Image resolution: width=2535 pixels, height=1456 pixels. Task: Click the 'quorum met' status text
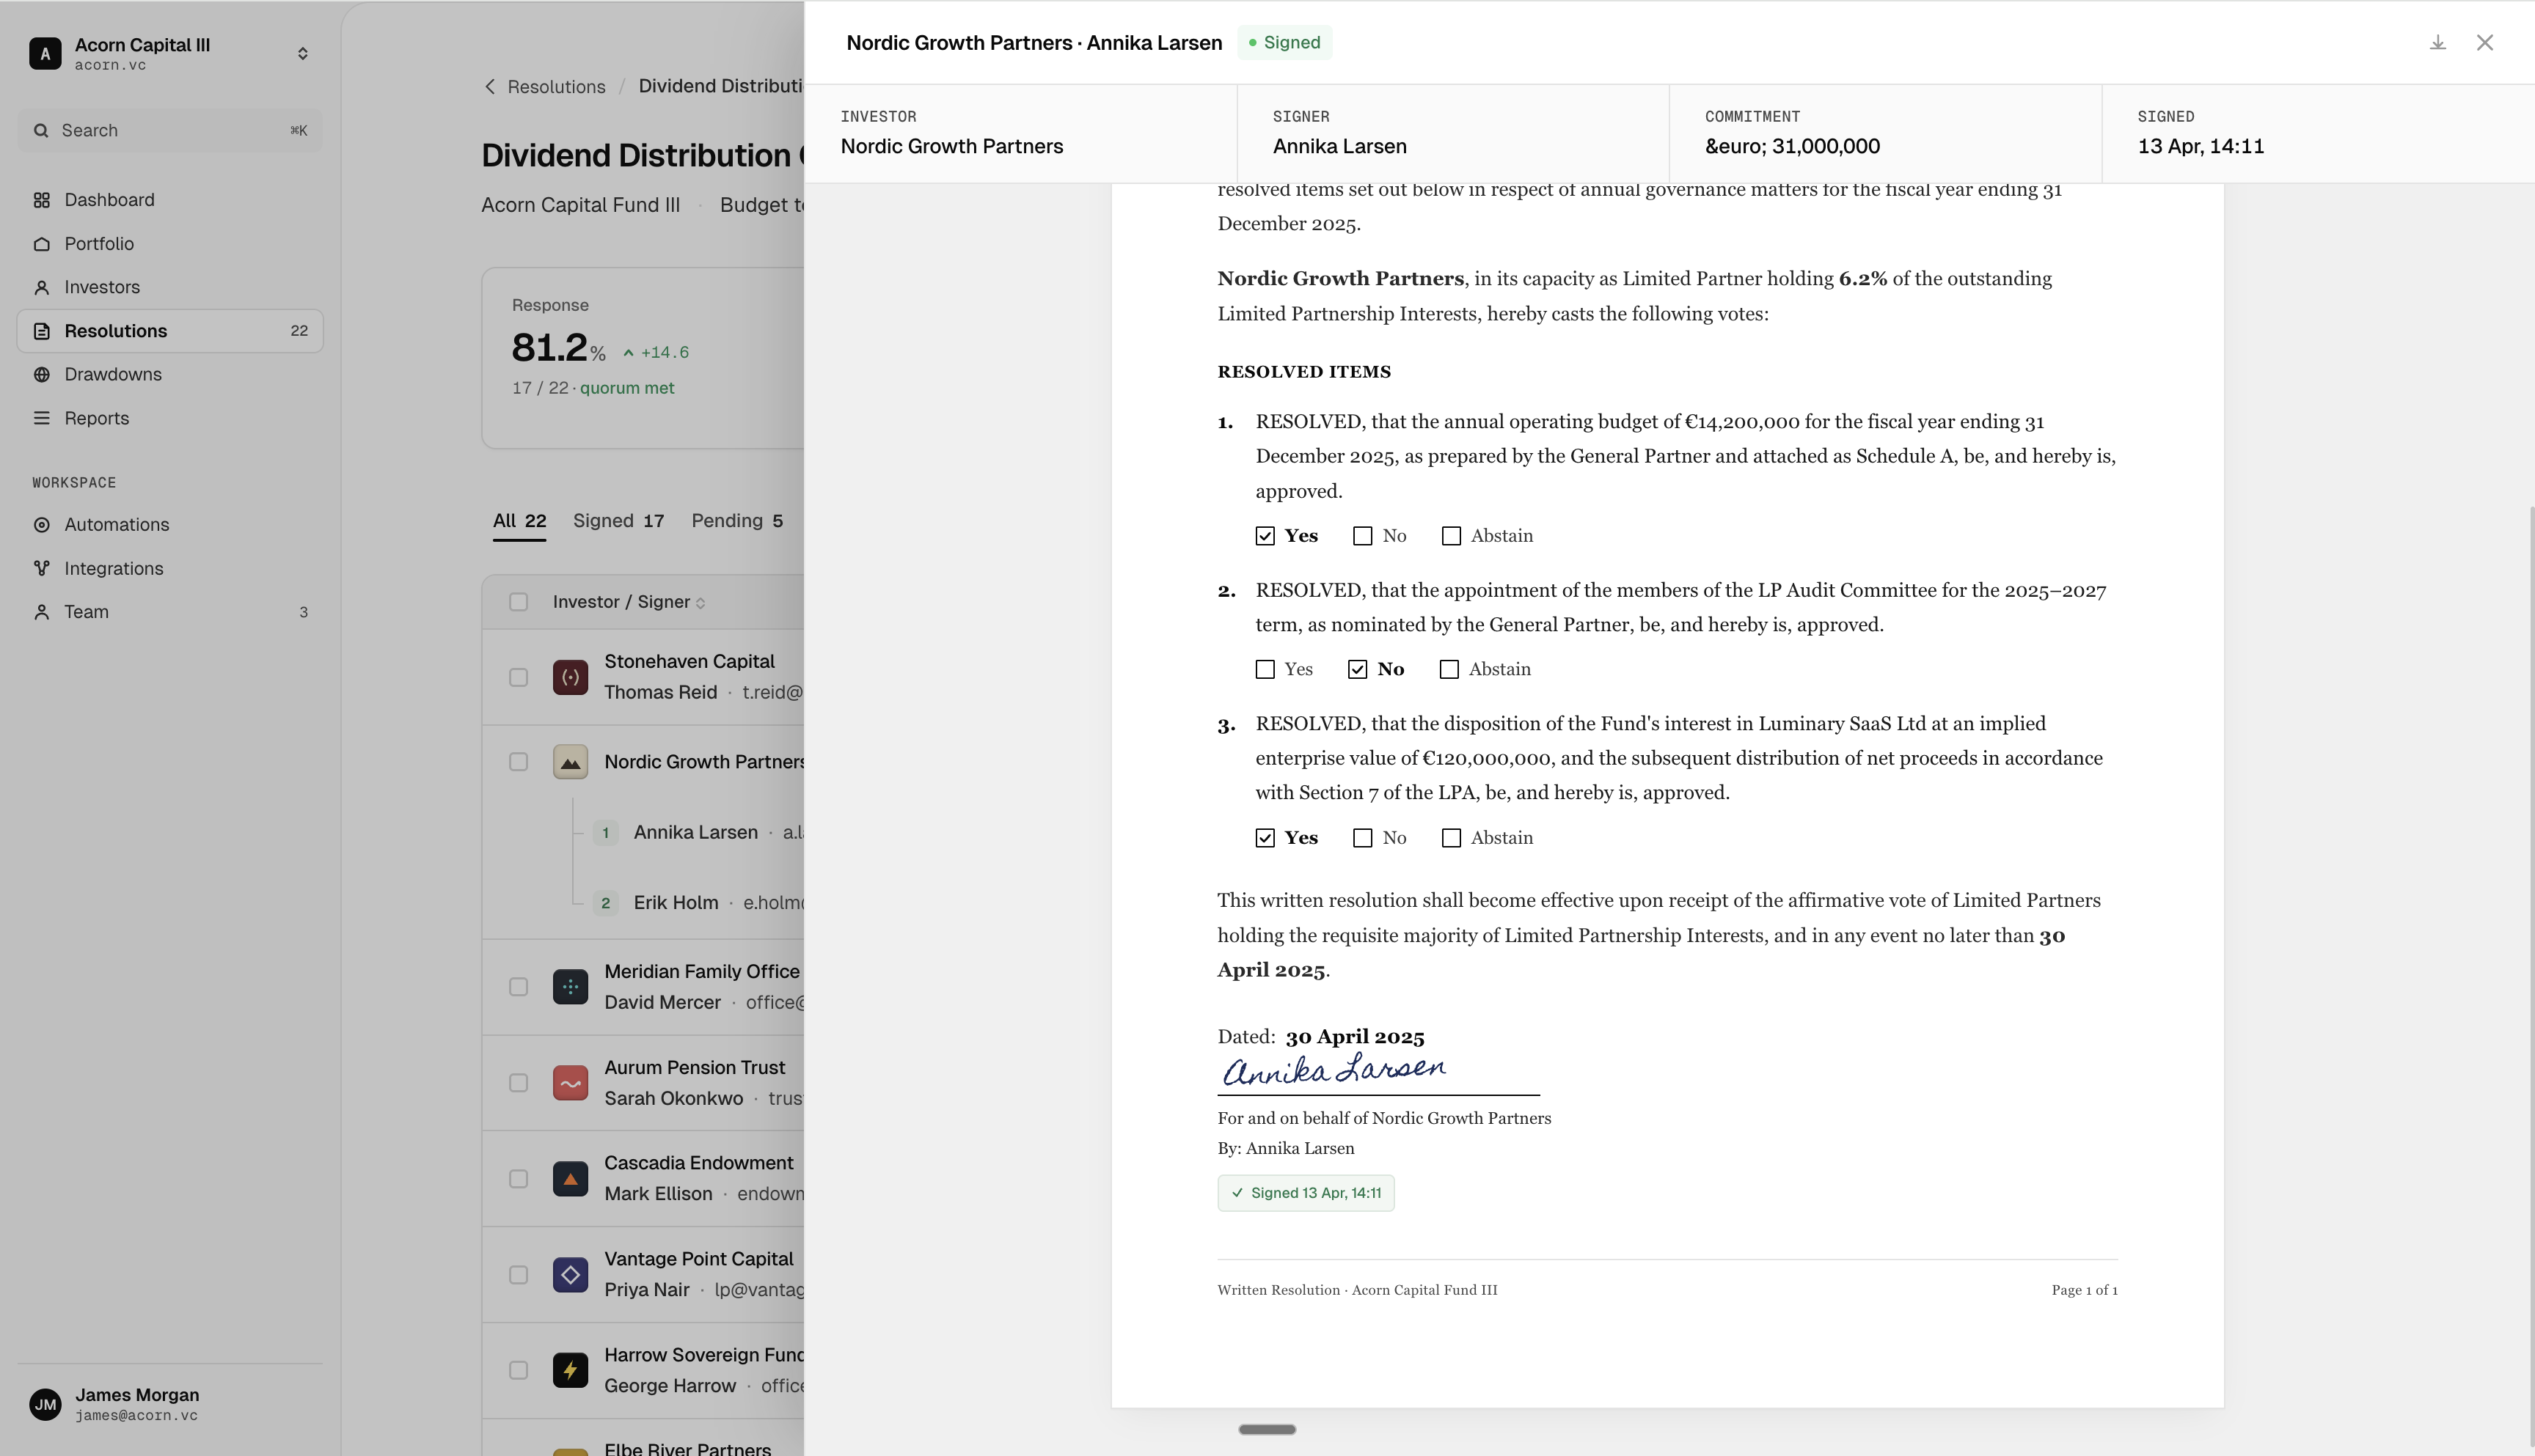(627, 388)
